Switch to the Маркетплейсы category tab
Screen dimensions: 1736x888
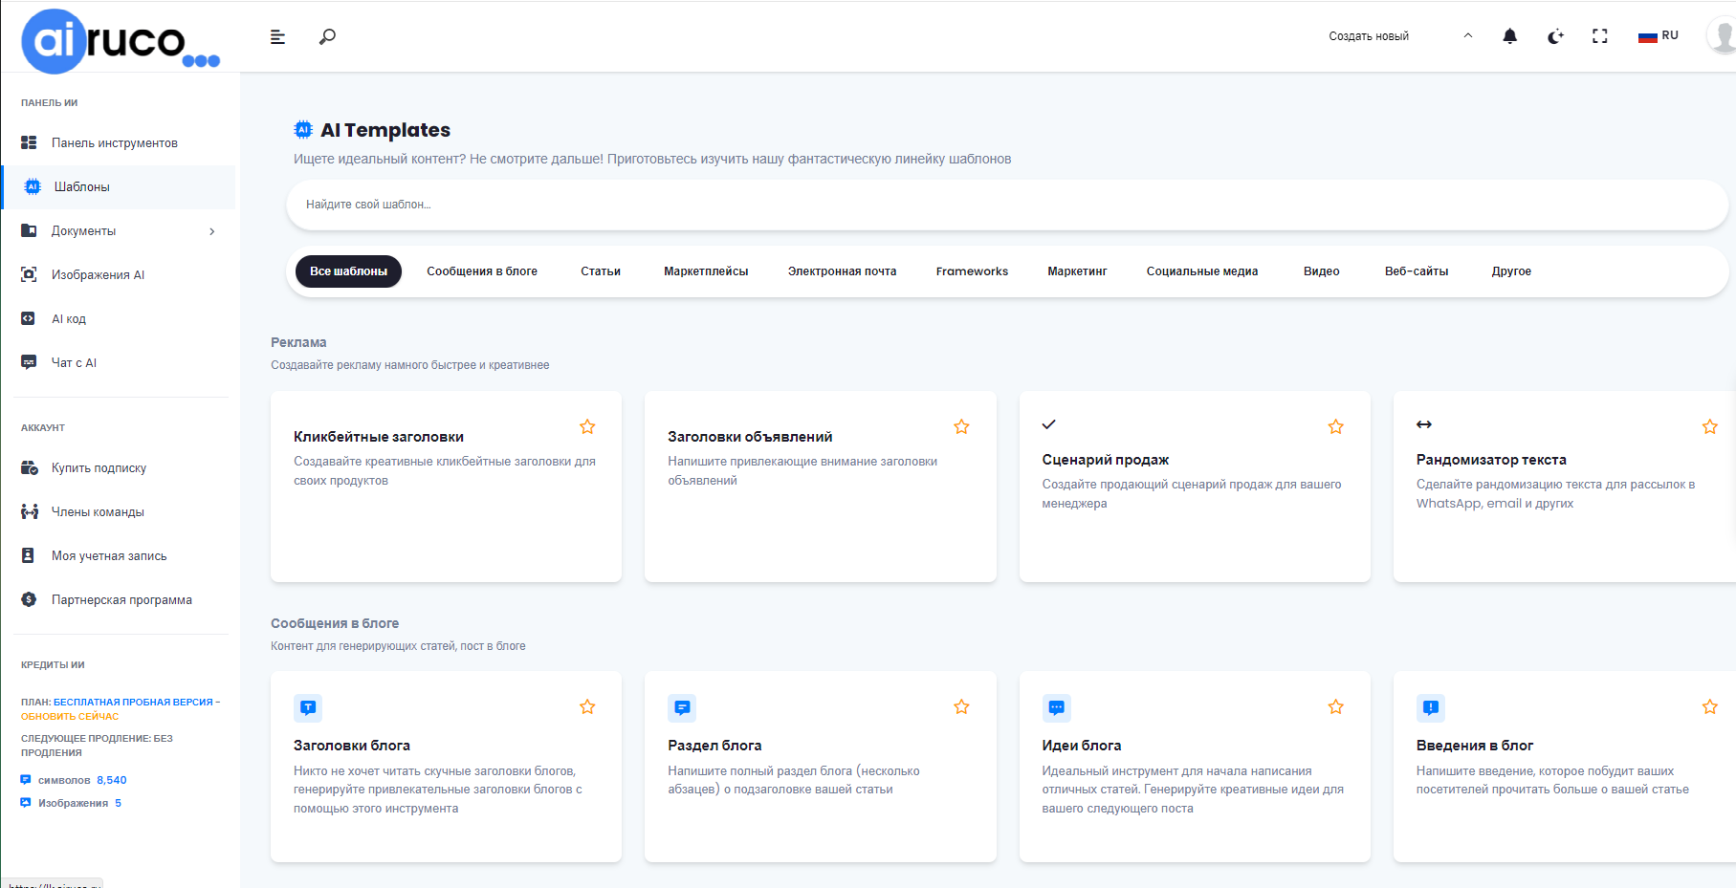tap(706, 271)
